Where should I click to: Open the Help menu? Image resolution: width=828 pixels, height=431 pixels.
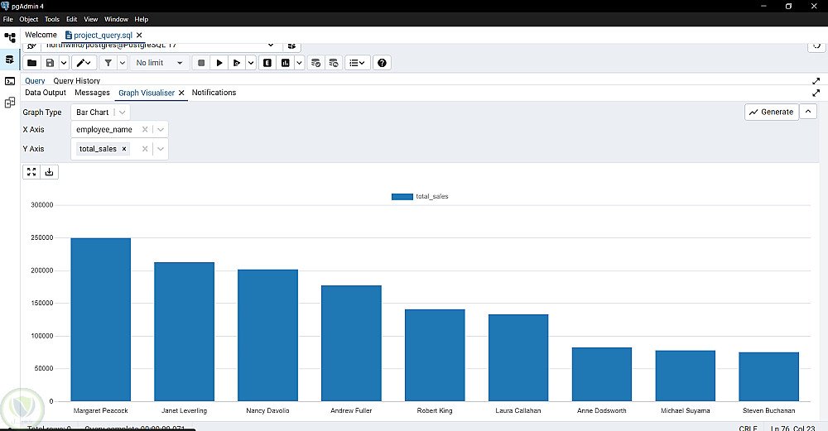[x=141, y=19]
